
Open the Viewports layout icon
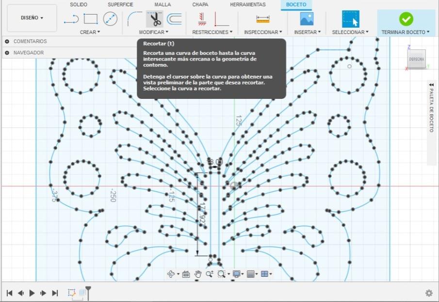coord(264,274)
